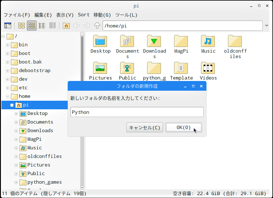
Task: Select the etc folder in tree
Action: coord(23,88)
